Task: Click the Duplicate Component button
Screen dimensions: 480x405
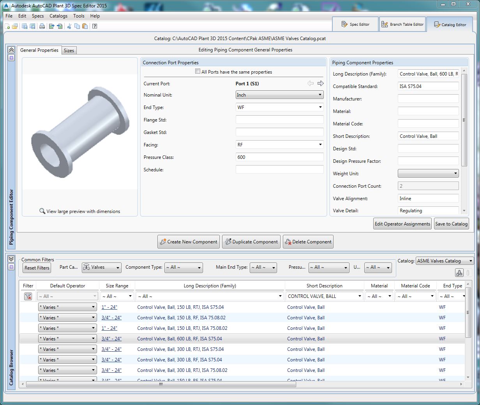Action: coord(251,242)
